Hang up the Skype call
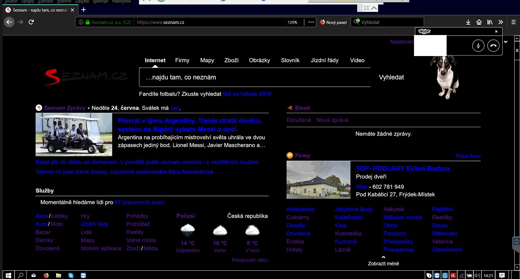520x279 pixels. (493, 45)
